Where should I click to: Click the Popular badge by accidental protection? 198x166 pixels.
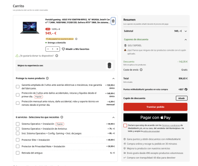coord(38,97)
